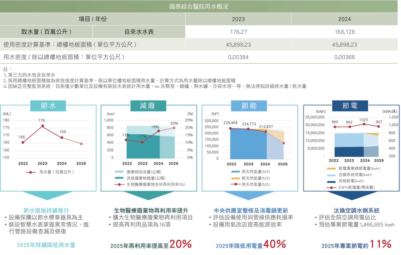Click the 空調系統用電(kwh) legend entry

pos(350,175)
